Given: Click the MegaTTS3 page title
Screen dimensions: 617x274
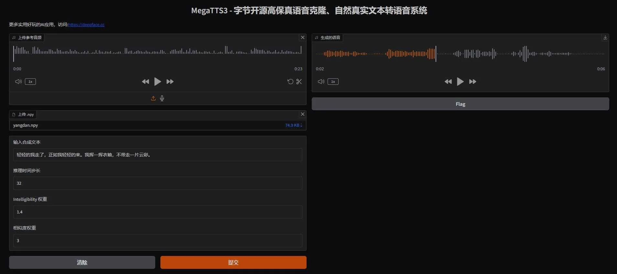Looking at the screenshot, I should coord(309,11).
